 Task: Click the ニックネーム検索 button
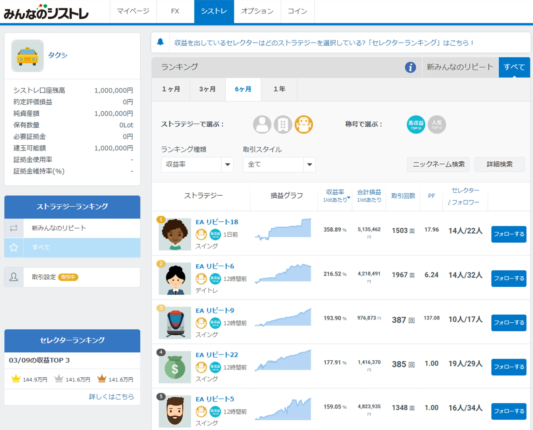pos(438,164)
